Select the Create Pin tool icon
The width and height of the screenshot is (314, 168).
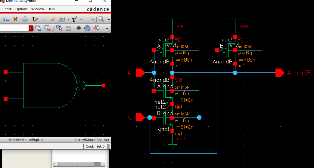[x=78, y=28]
